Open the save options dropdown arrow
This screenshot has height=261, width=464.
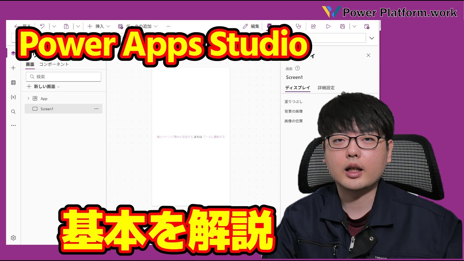(355, 26)
